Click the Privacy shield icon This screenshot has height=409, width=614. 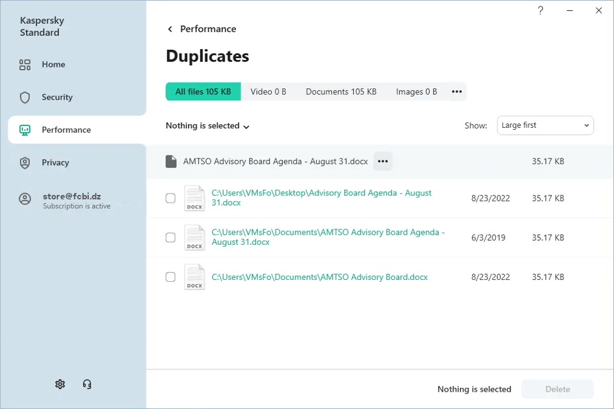click(x=25, y=162)
